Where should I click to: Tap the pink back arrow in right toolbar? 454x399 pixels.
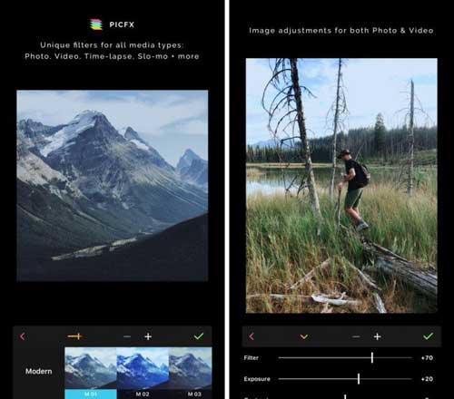[252, 336]
